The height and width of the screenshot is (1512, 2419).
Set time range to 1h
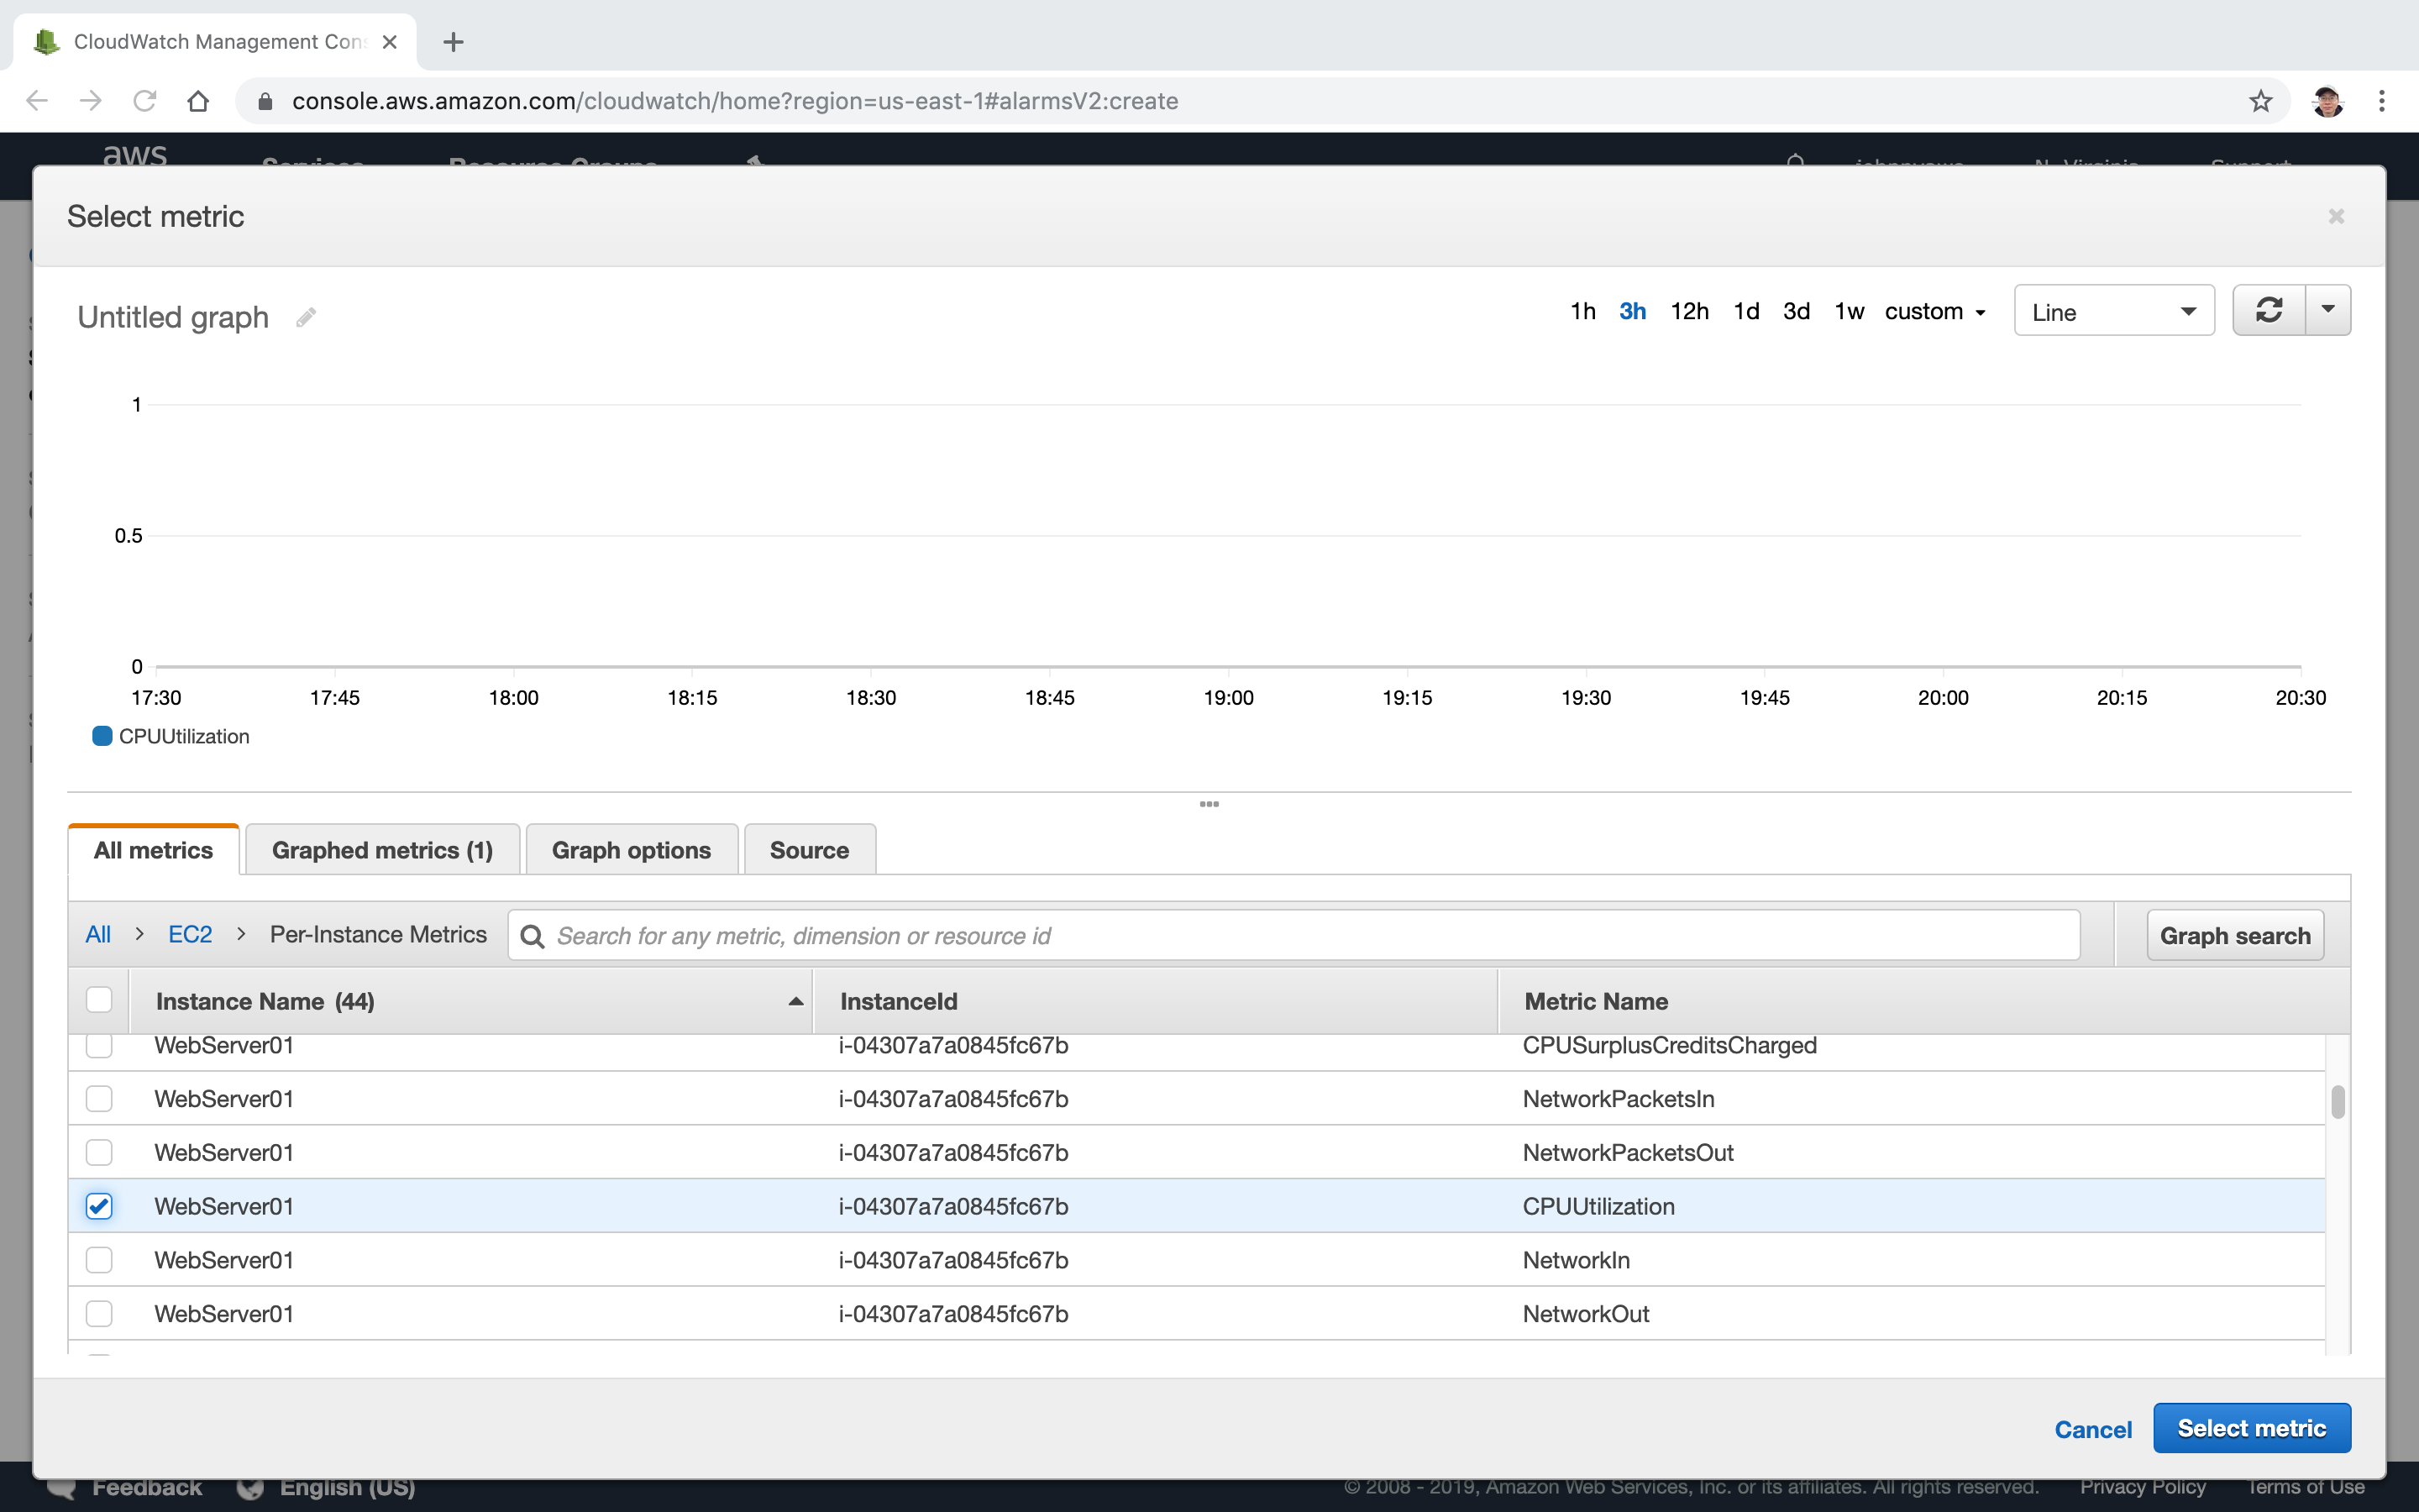click(x=1582, y=312)
